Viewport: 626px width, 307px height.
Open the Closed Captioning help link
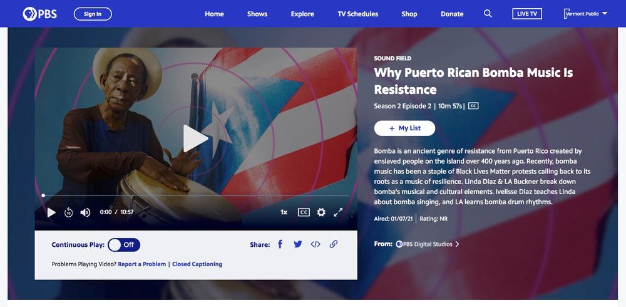point(197,264)
